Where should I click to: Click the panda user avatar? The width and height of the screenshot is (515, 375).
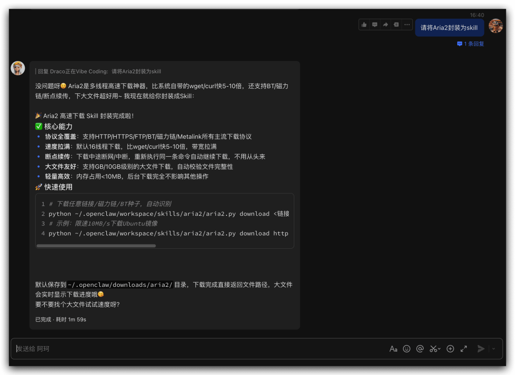click(x=495, y=26)
